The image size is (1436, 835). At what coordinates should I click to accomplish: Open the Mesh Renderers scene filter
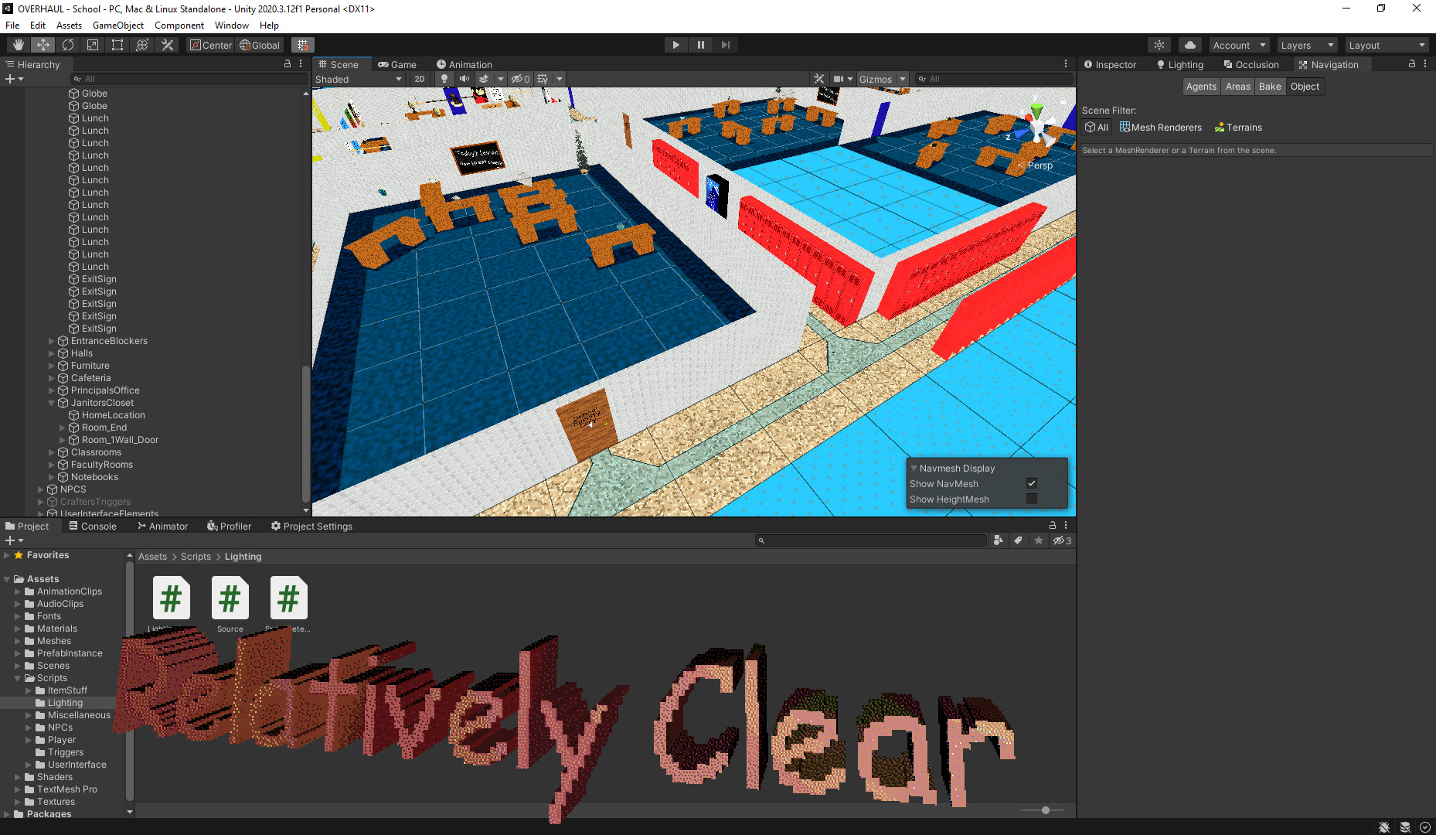point(1161,127)
